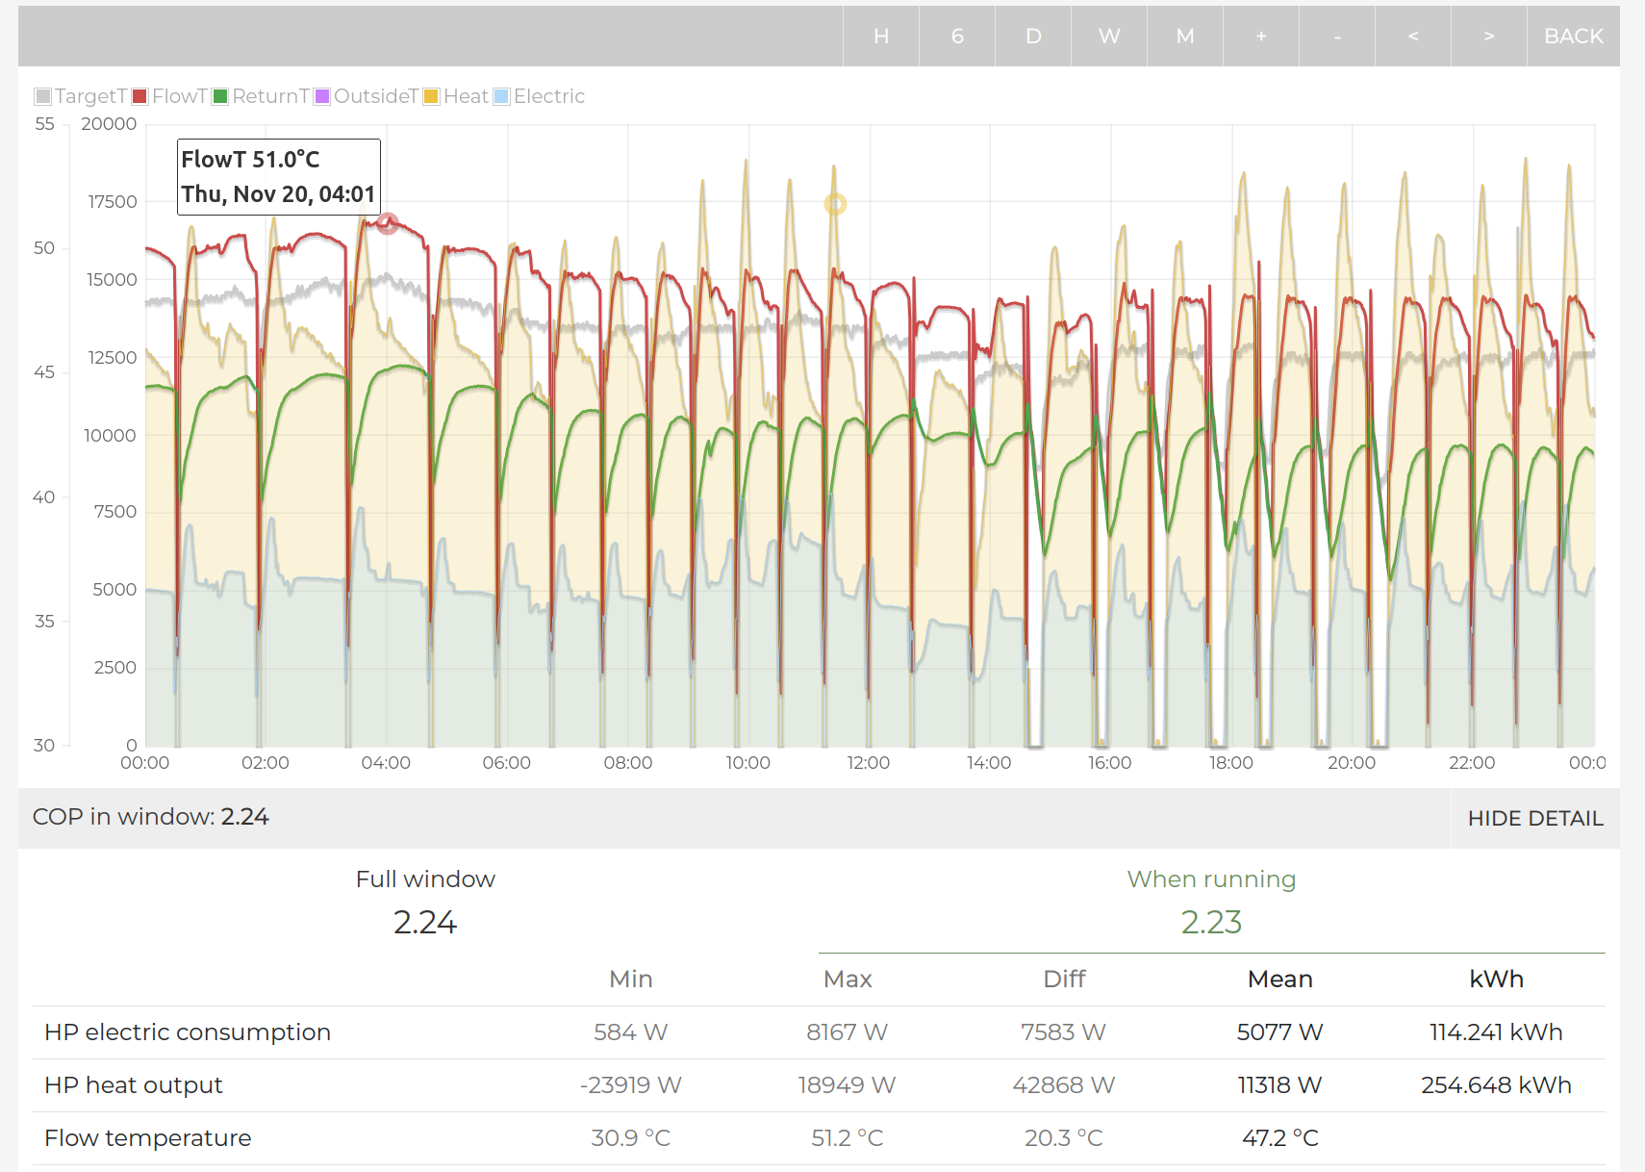Click the OutsideT purple legend swatch
This screenshot has height=1172, width=1645.
323,96
